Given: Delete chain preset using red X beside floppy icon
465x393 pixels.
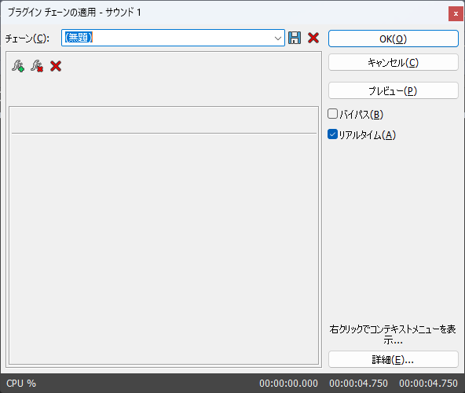Looking at the screenshot, I should tap(313, 38).
